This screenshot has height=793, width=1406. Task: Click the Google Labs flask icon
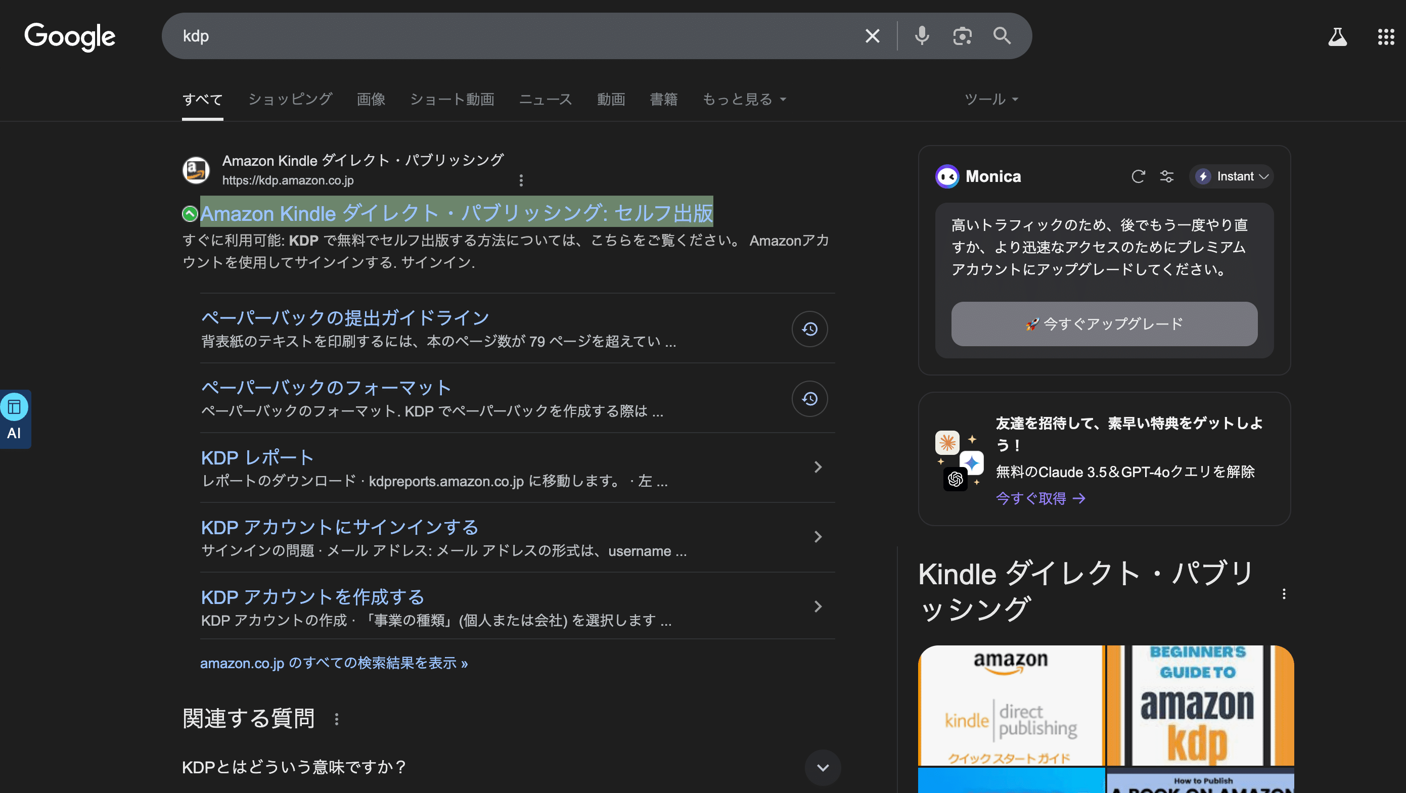pos(1337,36)
